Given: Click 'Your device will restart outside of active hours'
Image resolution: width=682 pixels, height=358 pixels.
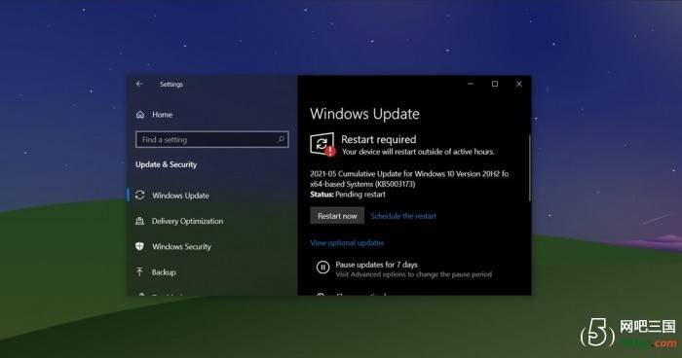Looking at the screenshot, I should 418,152.
